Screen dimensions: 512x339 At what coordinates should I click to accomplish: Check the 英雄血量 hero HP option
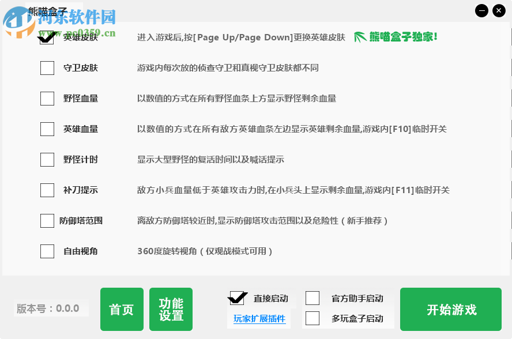point(47,129)
